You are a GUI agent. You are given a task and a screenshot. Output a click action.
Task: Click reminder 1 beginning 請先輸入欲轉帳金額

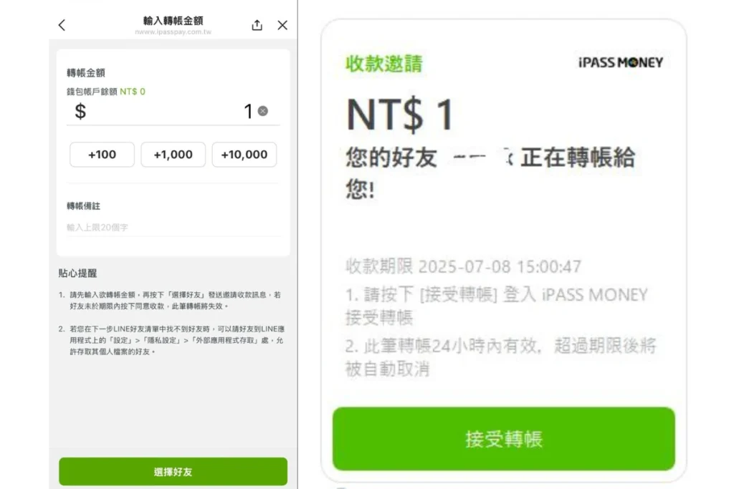(171, 301)
